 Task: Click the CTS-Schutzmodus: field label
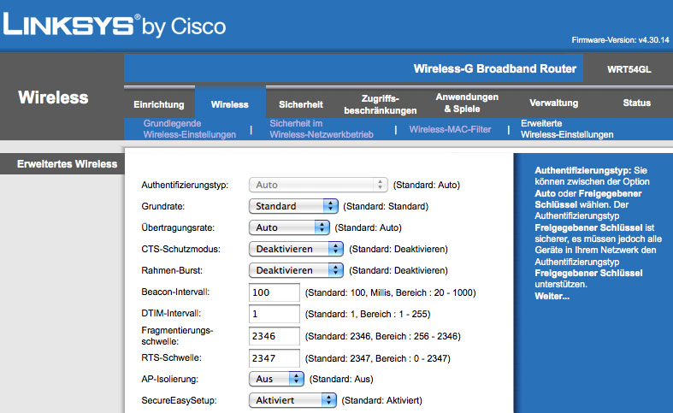point(180,249)
